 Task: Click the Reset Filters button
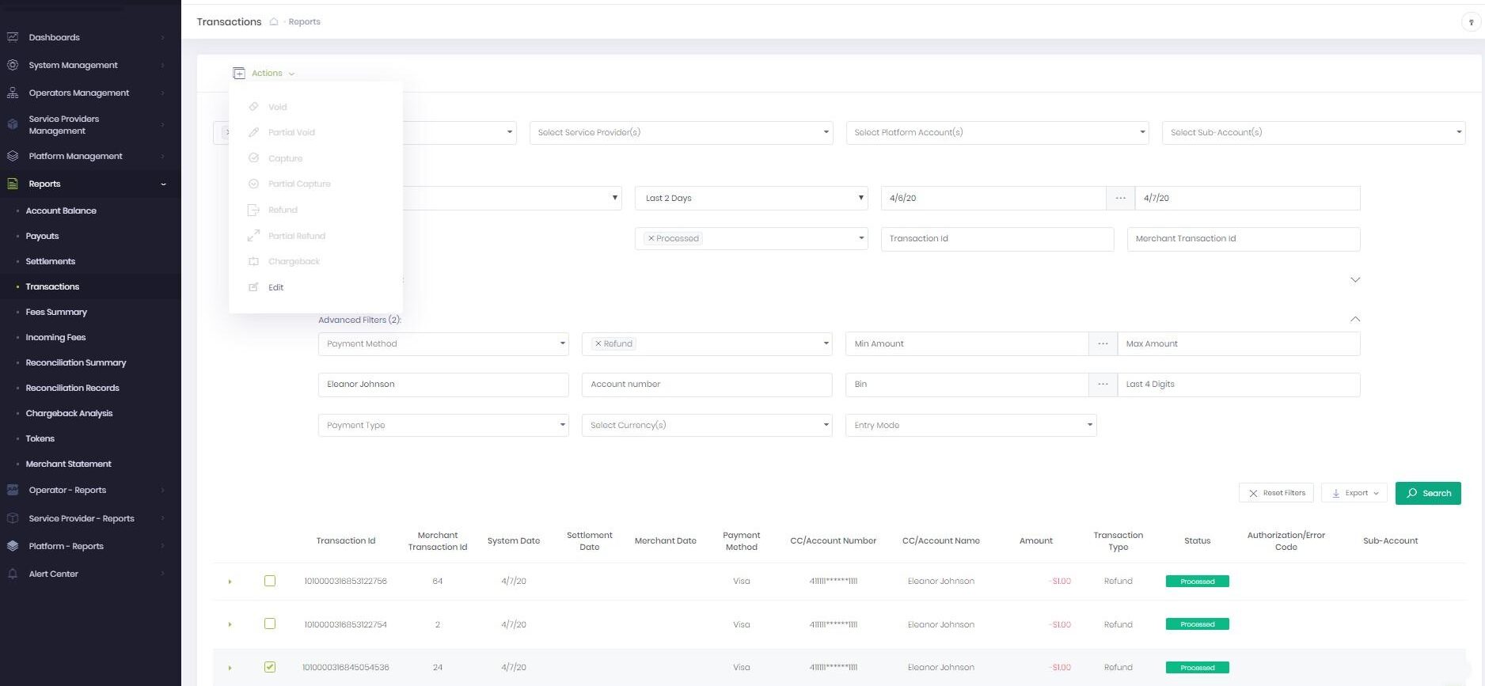pyautogui.click(x=1275, y=493)
